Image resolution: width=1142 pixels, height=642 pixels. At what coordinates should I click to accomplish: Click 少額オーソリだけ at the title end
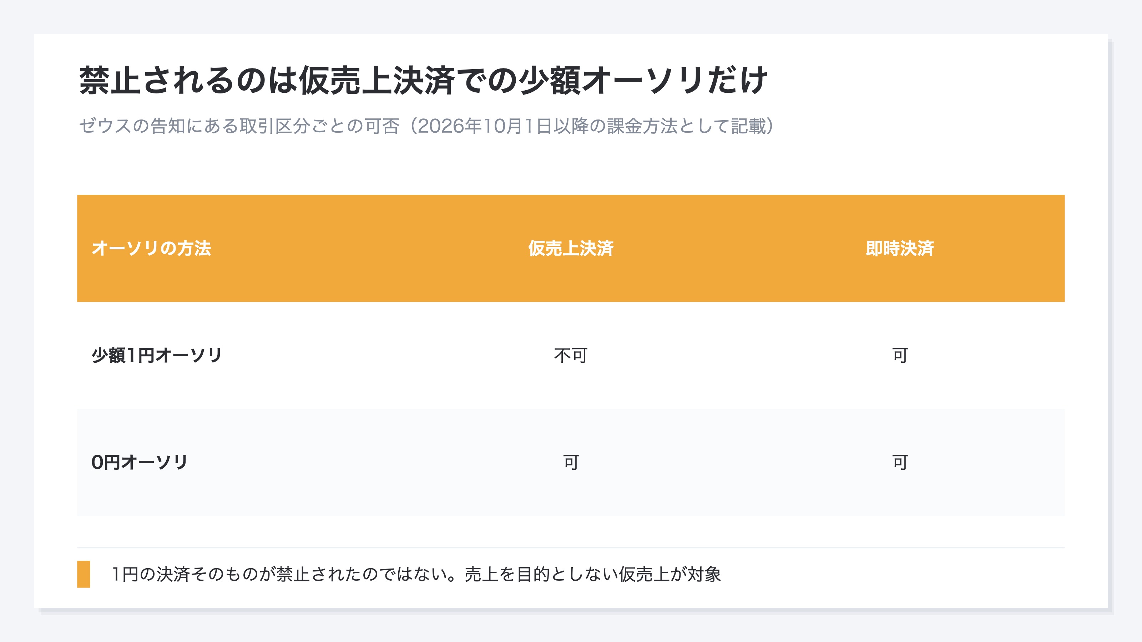[643, 80]
